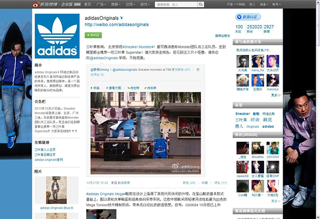Click 原文转发 (47) original repost link

tap(181, 70)
